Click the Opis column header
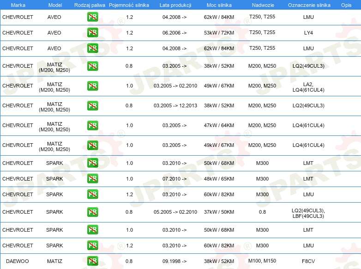Screen dimensions: 361x269 point(346,5)
